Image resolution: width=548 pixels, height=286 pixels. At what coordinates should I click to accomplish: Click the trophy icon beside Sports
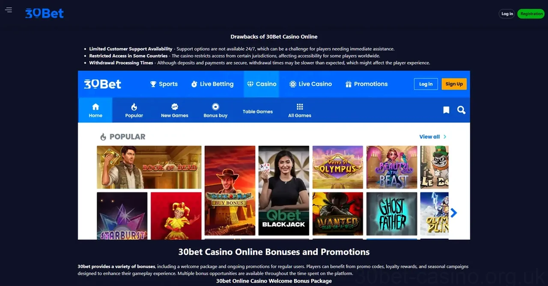pos(153,84)
